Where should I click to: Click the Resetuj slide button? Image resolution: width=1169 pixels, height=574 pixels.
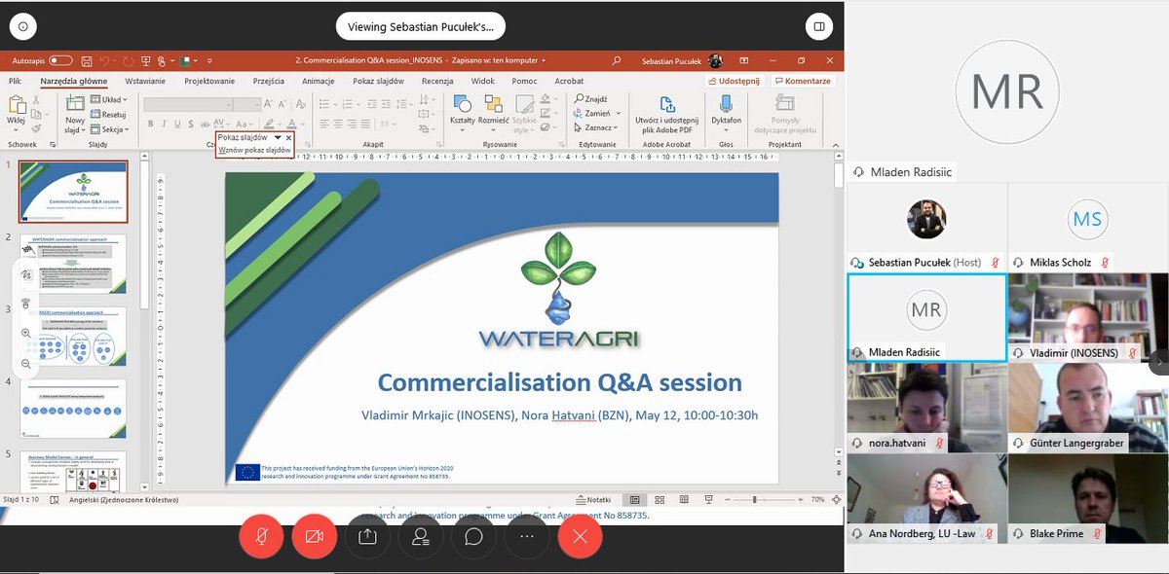[x=108, y=114]
